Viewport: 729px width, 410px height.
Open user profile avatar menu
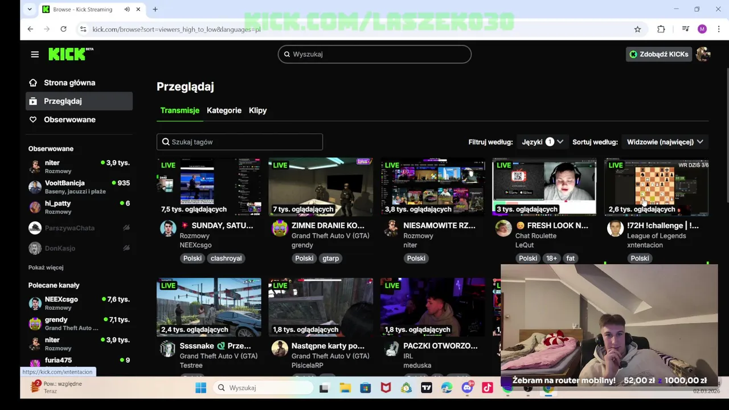coord(703,54)
